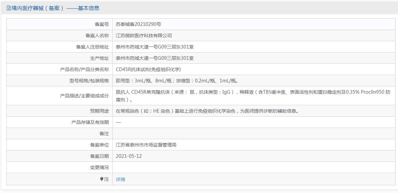
Task: Click the 产品名称/产品分类名称 label
Action: coord(85,69)
